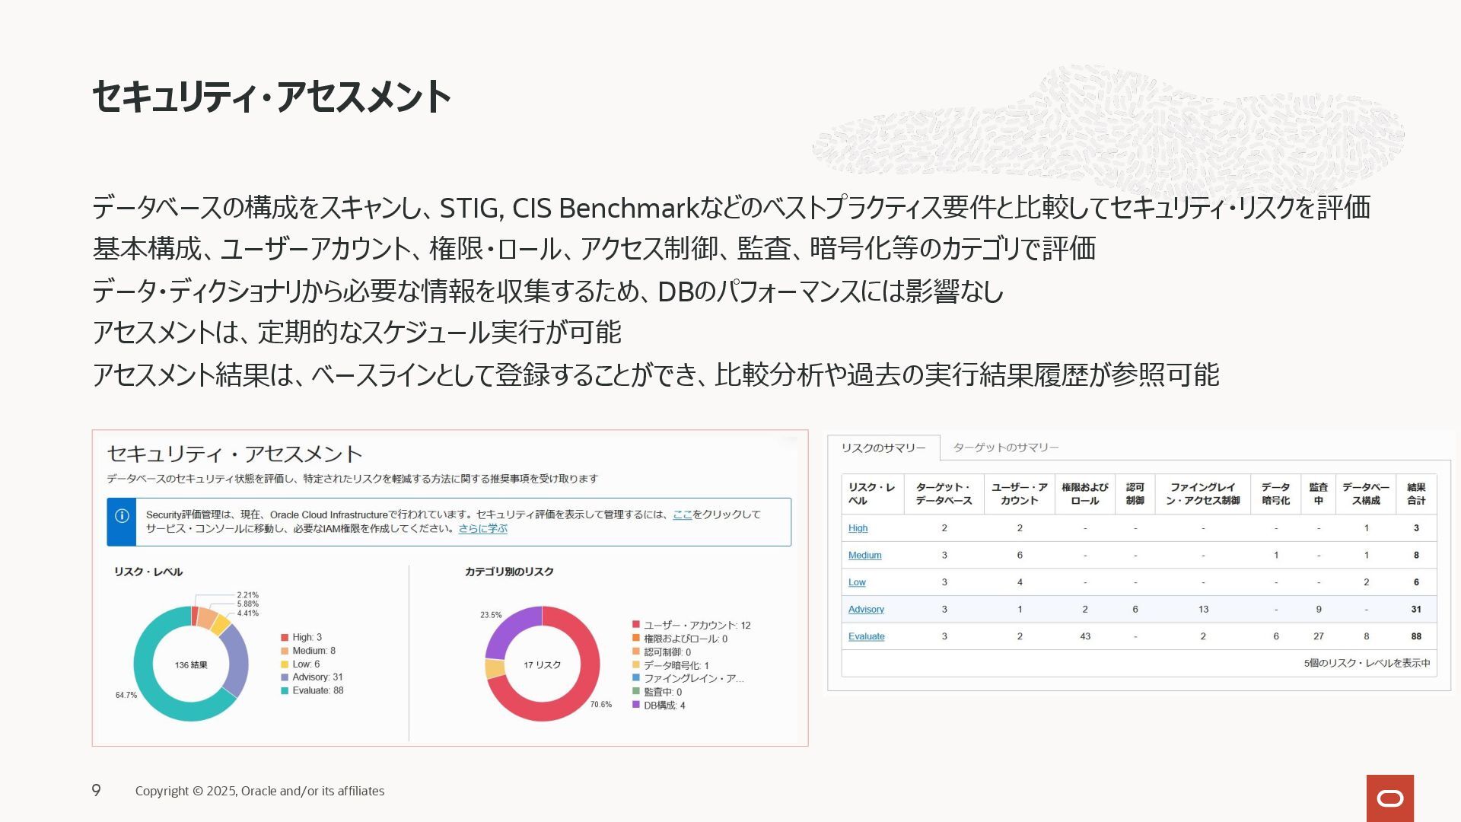
Task: Click the データベース構成 column header
Action: coord(1365,494)
